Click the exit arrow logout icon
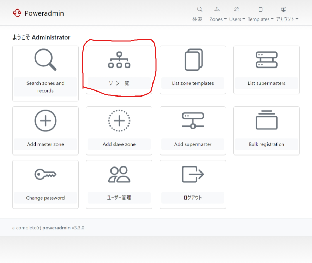The width and height of the screenshot is (312, 263). [x=193, y=174]
